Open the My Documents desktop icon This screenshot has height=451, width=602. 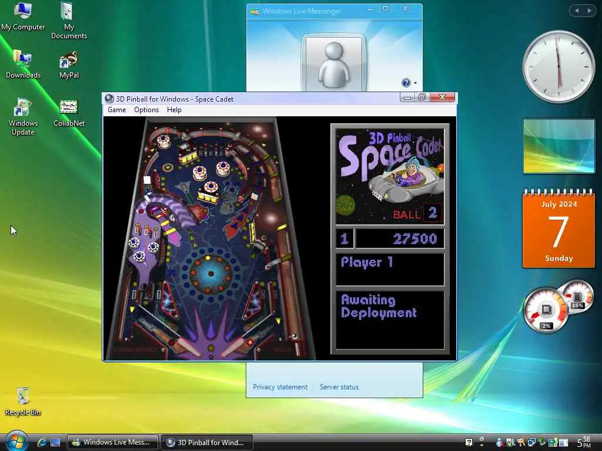pyautogui.click(x=69, y=21)
